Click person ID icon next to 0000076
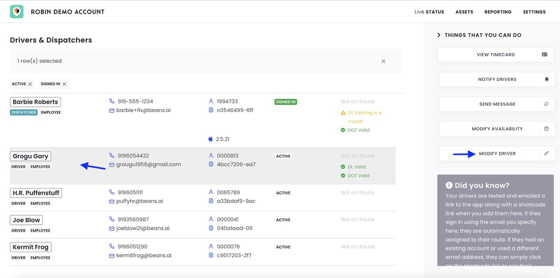This screenshot has height=278, width=560. (x=211, y=246)
